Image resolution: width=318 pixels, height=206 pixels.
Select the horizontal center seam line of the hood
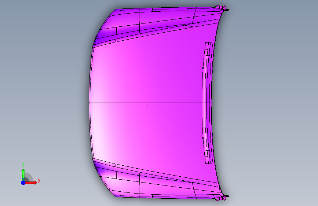(x=150, y=103)
